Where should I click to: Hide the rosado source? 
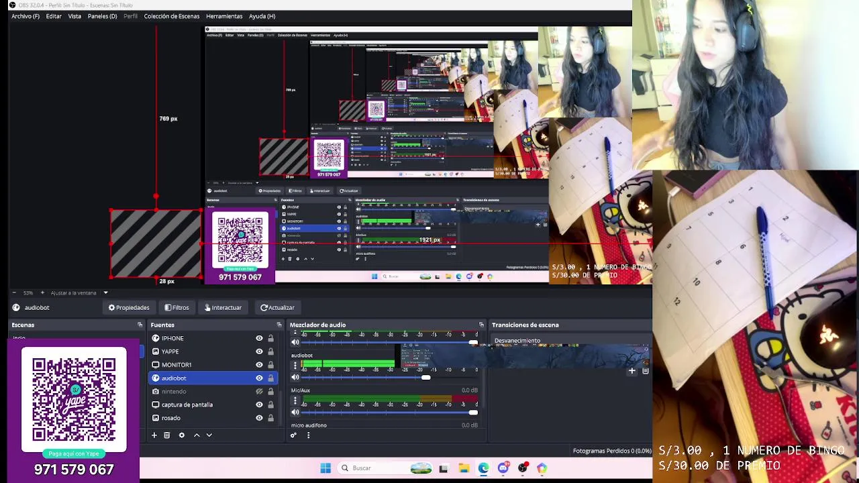tap(259, 418)
